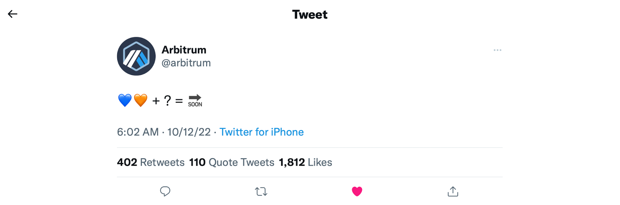The width and height of the screenshot is (620, 205).
Task: Click the @arbitrum handle
Action: 186,63
